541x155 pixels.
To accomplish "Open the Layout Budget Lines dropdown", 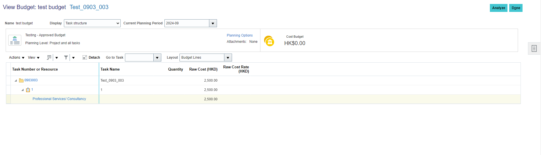I will tap(206, 58).
